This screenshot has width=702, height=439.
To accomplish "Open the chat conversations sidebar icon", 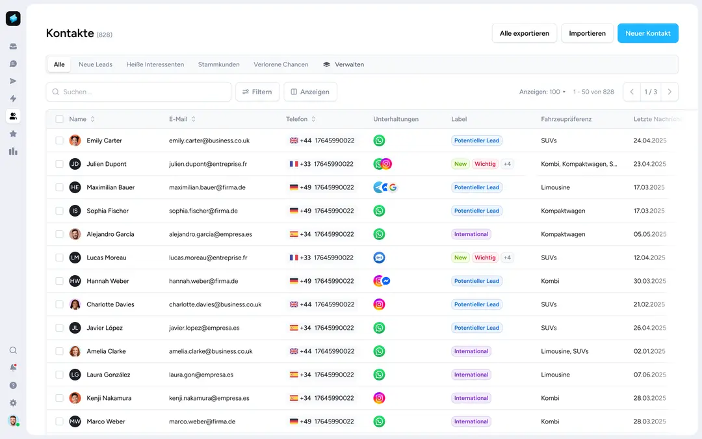I will [x=13, y=64].
